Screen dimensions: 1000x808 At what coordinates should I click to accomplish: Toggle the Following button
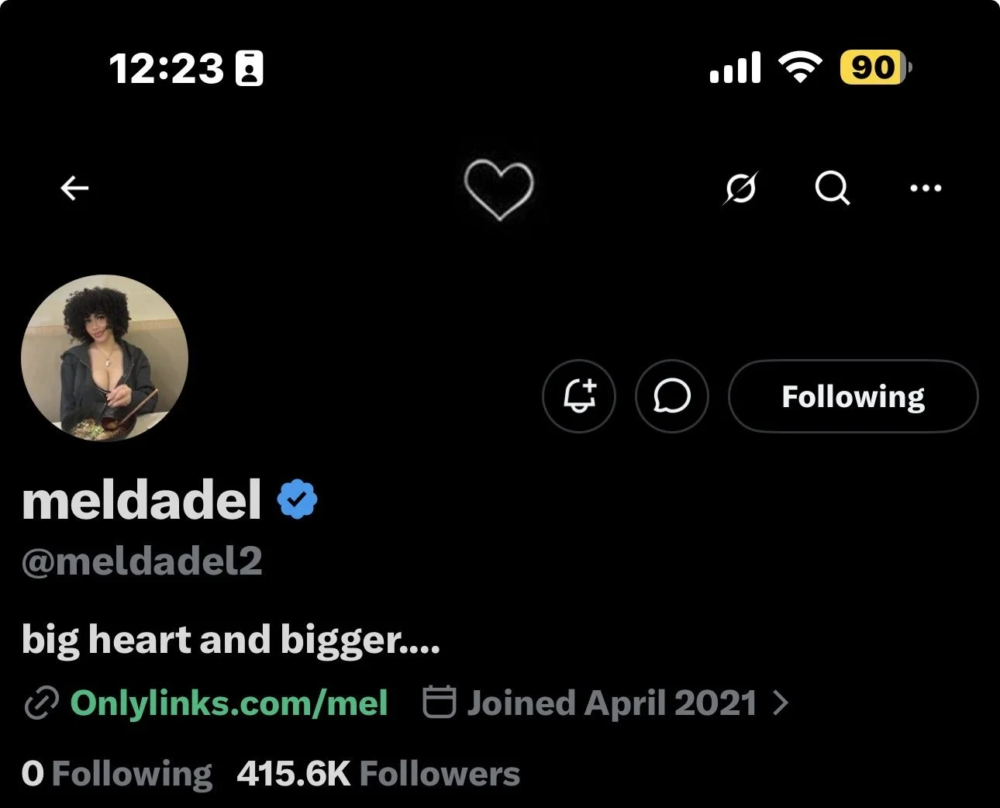pos(853,396)
